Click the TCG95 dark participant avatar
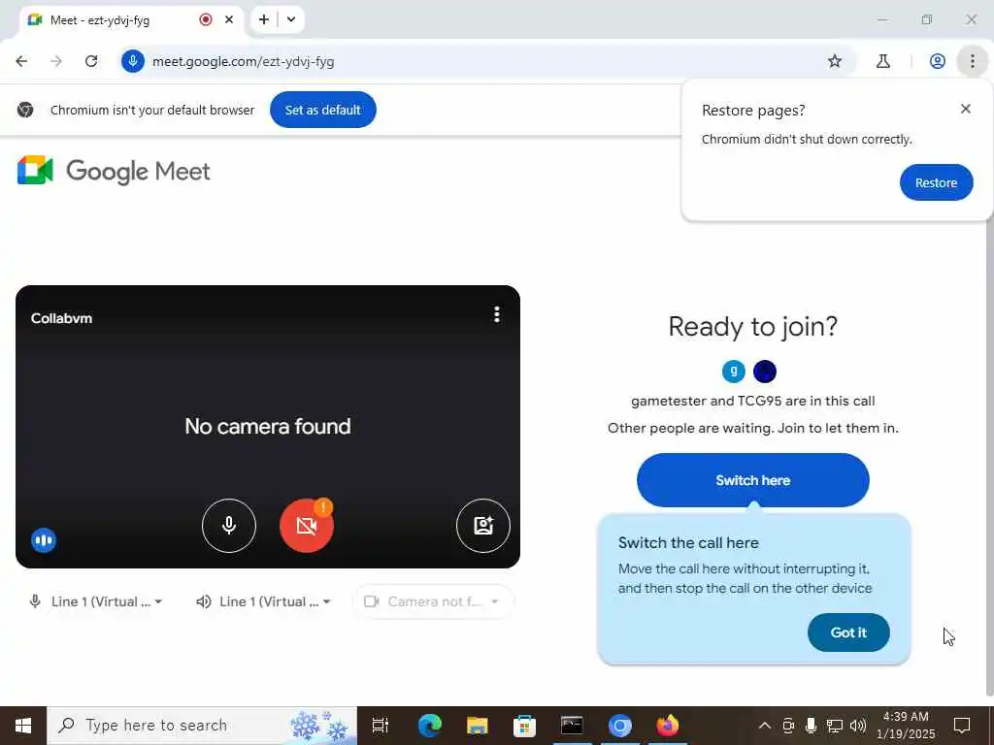The height and width of the screenshot is (745, 994). tap(765, 372)
